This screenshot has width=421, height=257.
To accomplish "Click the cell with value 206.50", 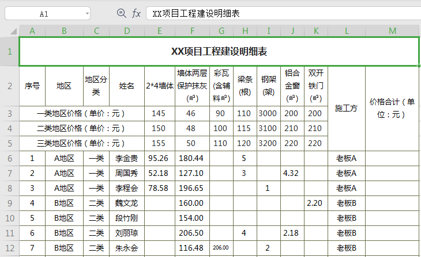I will [192, 233].
